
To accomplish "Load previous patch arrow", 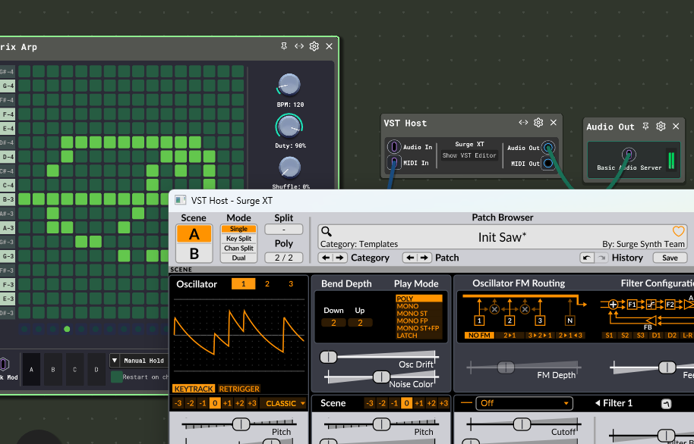I will (410, 258).
